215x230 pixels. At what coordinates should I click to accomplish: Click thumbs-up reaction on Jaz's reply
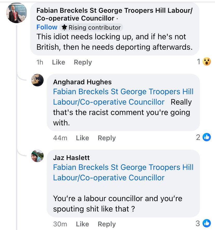coord(207,223)
